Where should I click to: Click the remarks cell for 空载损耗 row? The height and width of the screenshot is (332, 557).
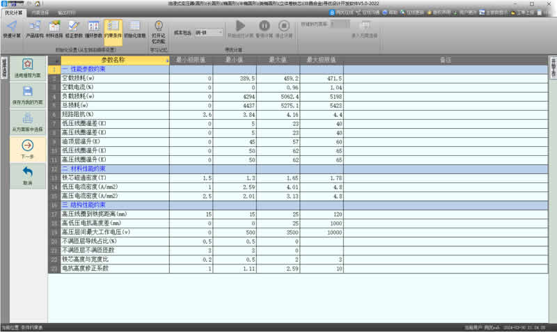446,79
